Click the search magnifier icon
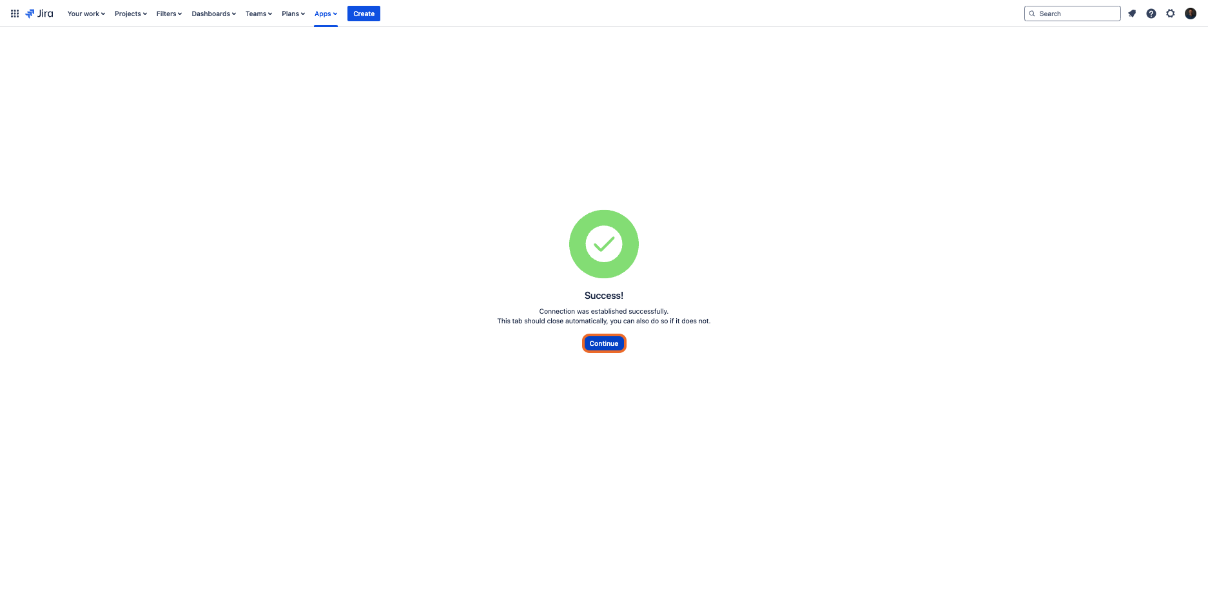Viewport: 1208px width, 590px height. tap(1032, 14)
